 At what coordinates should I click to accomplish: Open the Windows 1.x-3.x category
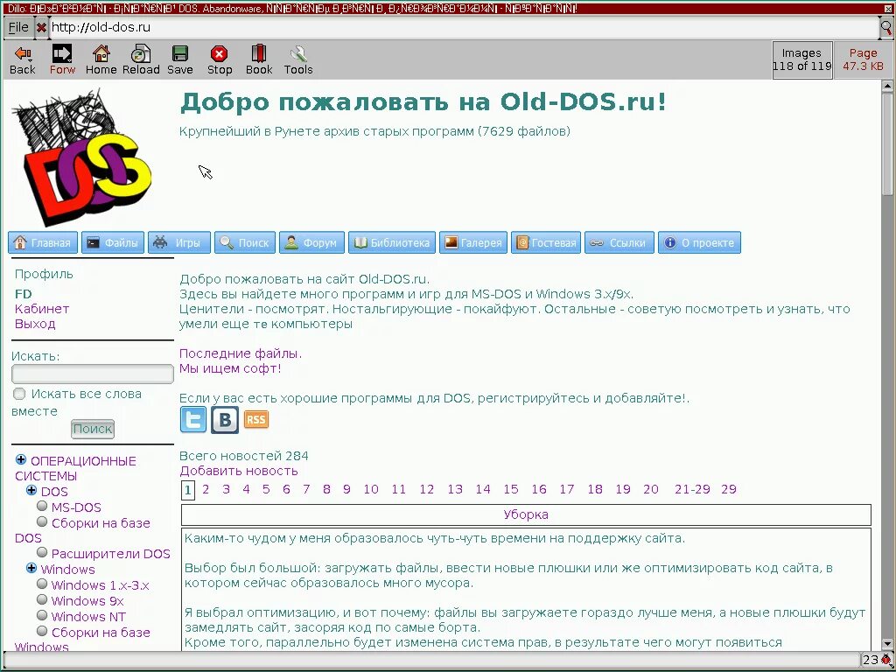click(x=100, y=585)
